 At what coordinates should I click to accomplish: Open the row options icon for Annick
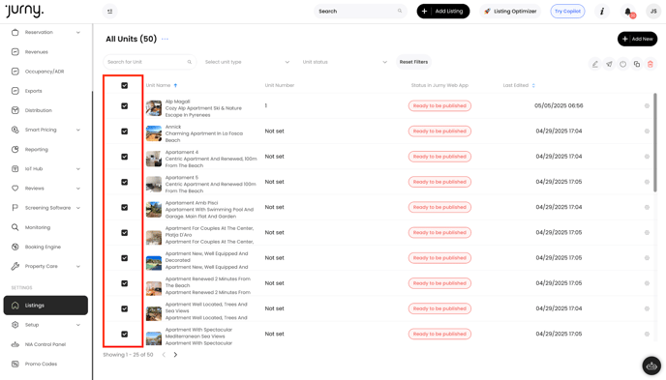[647, 132]
